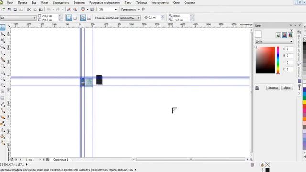Select the Outline pen tool

click(x=3, y=130)
